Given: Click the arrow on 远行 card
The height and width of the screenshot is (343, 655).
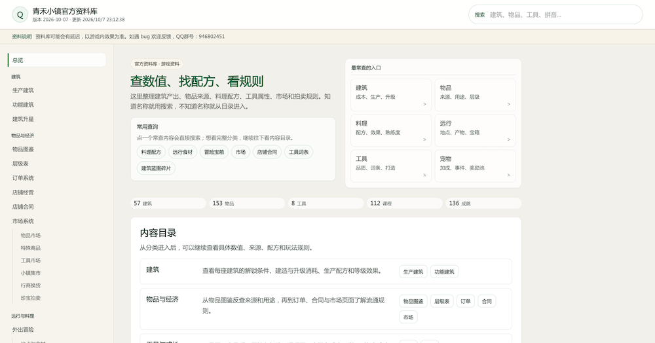Looking at the screenshot, I should pos(509,140).
